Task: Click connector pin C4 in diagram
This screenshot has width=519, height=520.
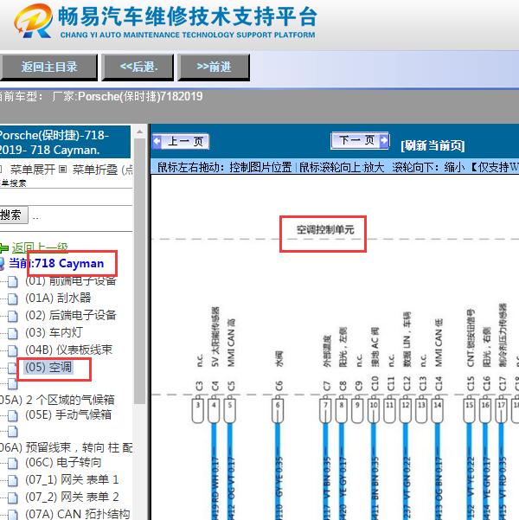Action: coord(214,411)
